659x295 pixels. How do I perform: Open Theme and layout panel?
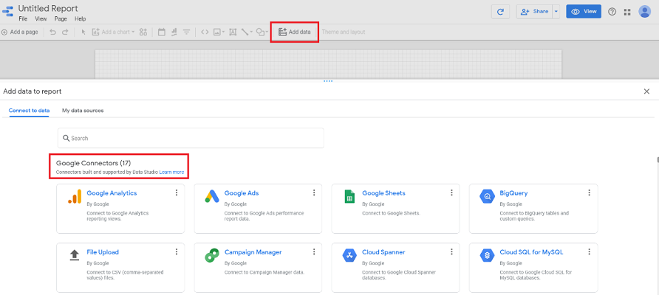pos(344,32)
